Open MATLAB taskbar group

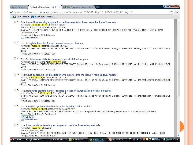click(x=57, y=139)
